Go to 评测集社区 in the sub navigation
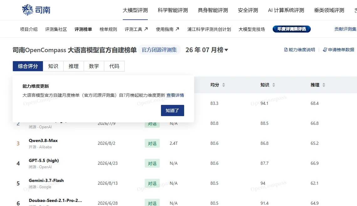This screenshot has height=206, width=357. click(56, 29)
